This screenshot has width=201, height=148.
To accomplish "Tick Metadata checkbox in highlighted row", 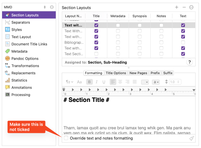I will (x=118, y=25).
